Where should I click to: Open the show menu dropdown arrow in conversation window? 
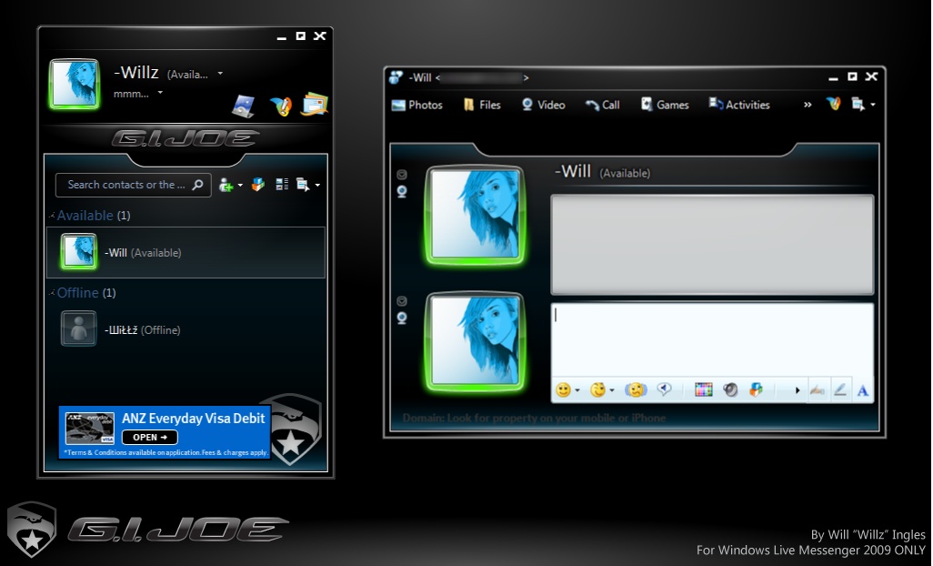[873, 105]
